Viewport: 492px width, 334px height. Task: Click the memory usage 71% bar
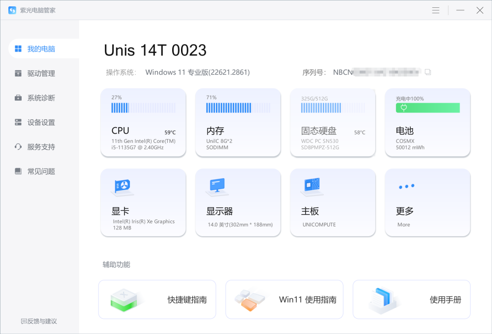238,108
